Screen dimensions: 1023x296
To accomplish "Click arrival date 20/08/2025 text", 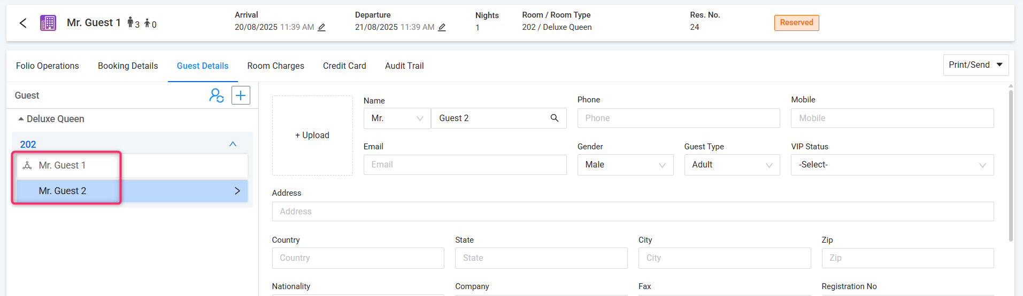I will [x=256, y=27].
